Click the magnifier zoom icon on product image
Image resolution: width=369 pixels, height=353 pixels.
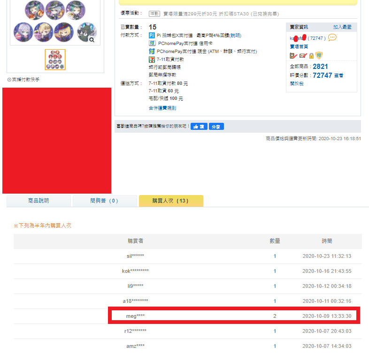tap(92, 40)
